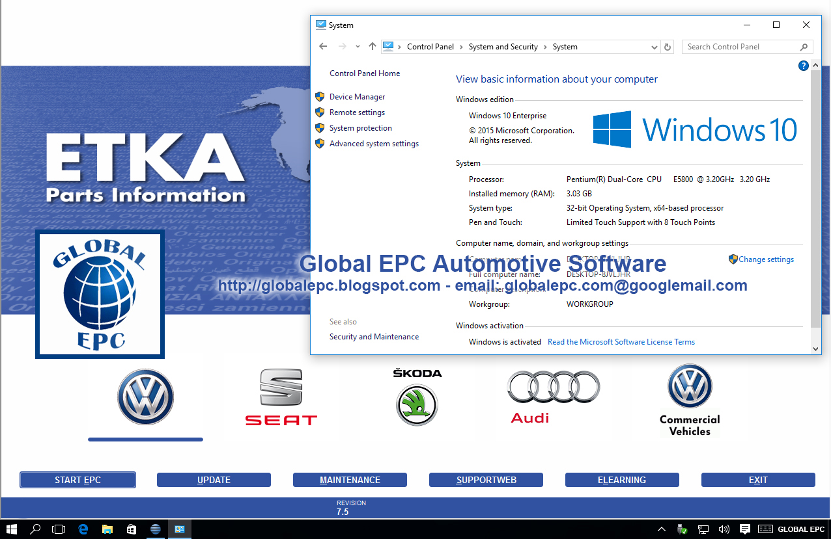Viewport: 831px width, 539px height.
Task: Click the System breadcrumb item
Action: [565, 47]
